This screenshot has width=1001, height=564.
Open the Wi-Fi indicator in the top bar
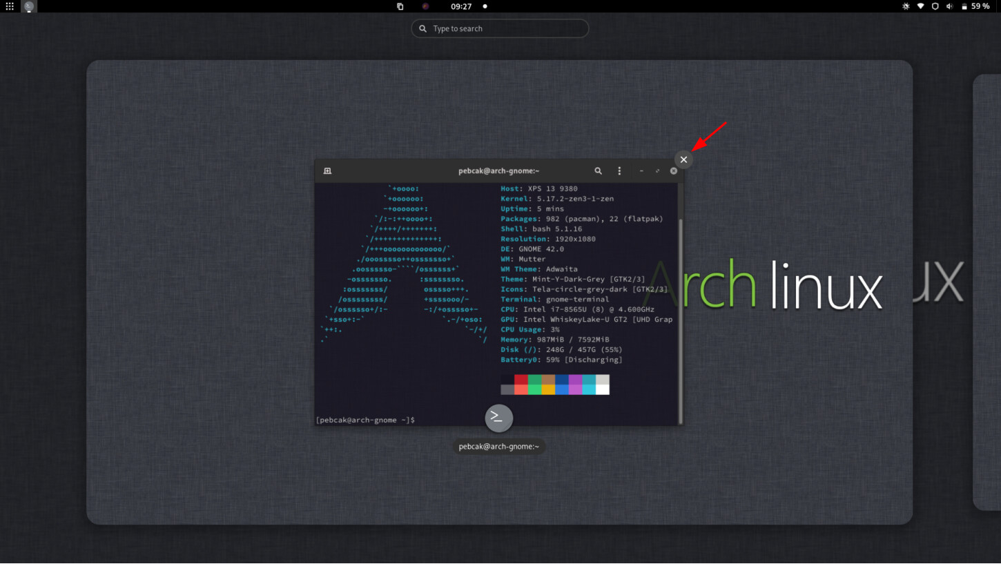[x=920, y=6]
